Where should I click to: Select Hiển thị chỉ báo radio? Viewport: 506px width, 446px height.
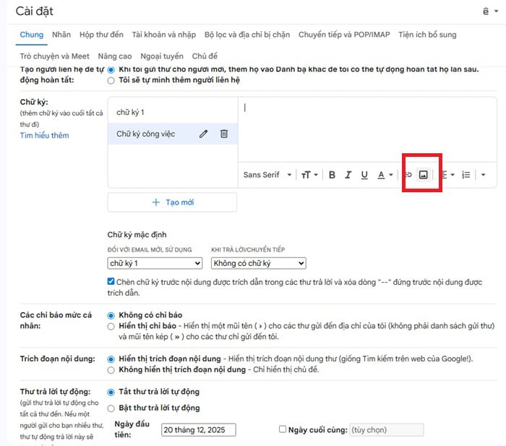pyautogui.click(x=111, y=326)
